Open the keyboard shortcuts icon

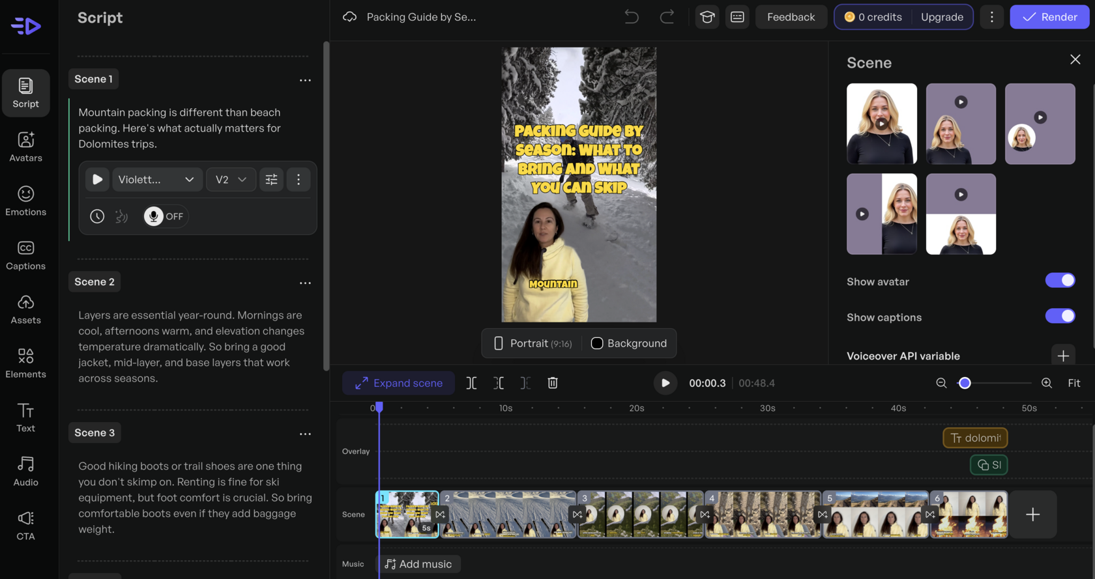click(737, 17)
